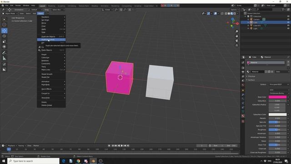Image resolution: width=291 pixels, height=164 pixels.
Task: Choose Duplicate Linked menu item
Action: click(51, 40)
